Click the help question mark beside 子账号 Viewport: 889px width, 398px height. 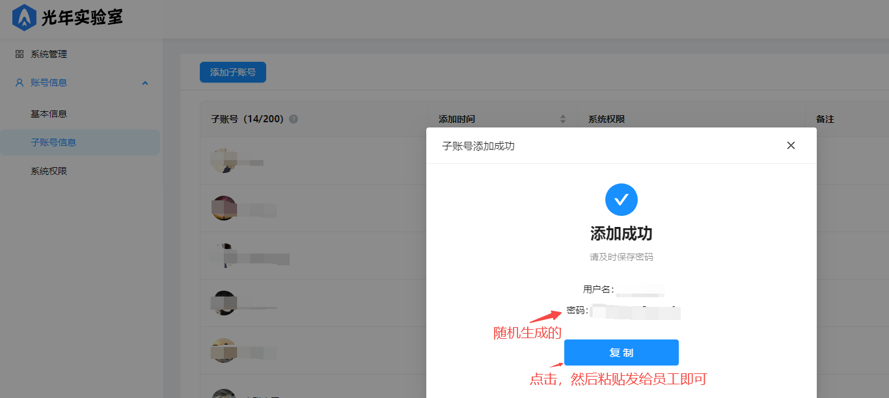pyautogui.click(x=294, y=120)
